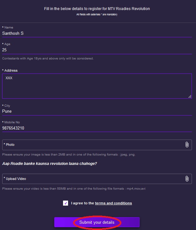Image resolution: width=196 pixels, height=230 pixels.
Task: Select the Age field showing 25
Action: [94, 50]
